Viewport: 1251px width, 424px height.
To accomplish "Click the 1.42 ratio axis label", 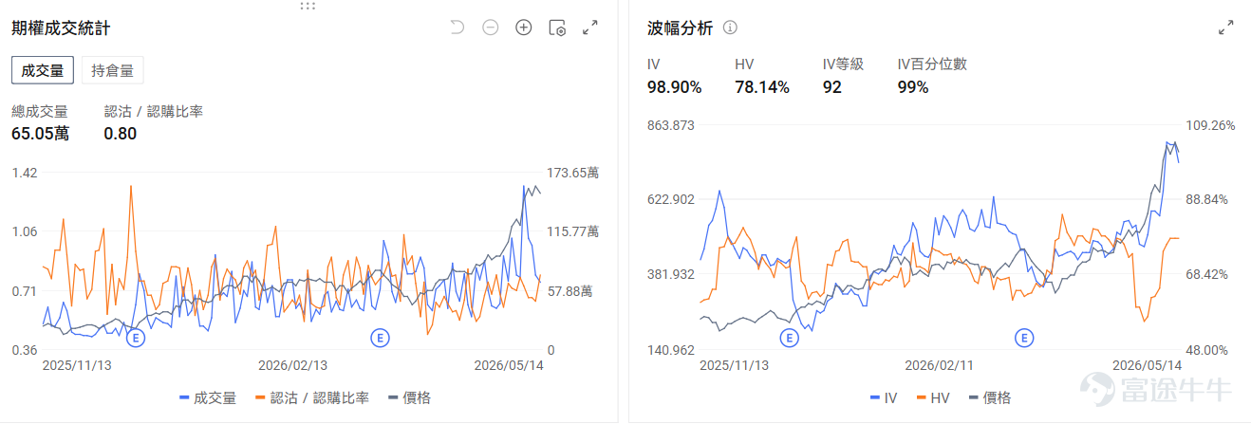I will pyautogui.click(x=25, y=173).
